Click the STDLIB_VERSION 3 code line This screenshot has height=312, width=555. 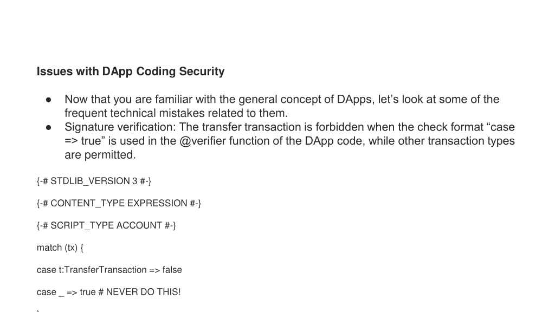point(94,181)
